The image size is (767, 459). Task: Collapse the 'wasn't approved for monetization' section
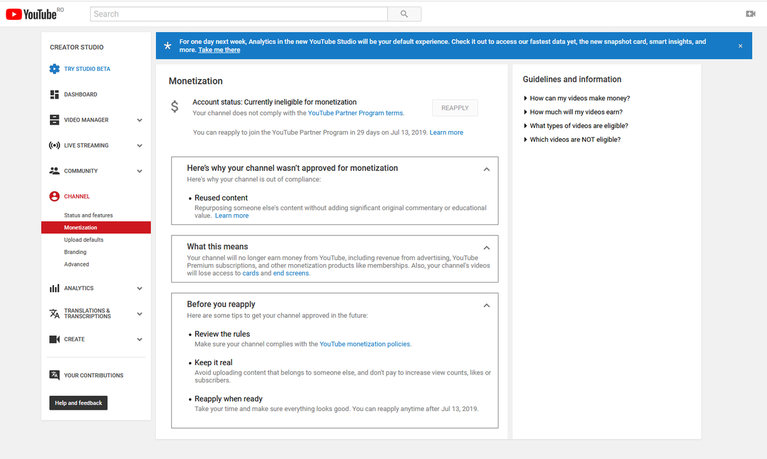point(486,169)
